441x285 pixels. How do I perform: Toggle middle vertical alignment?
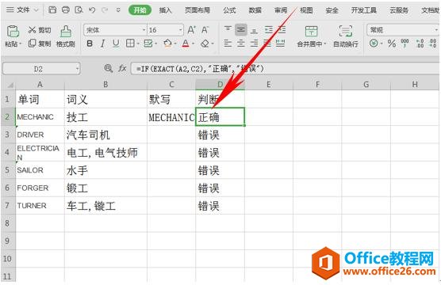pos(241,29)
